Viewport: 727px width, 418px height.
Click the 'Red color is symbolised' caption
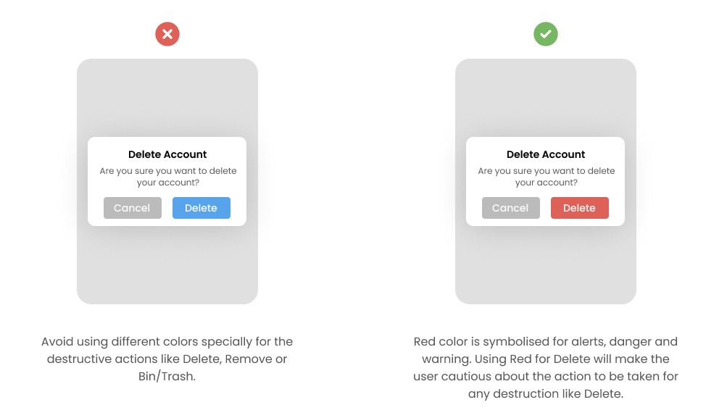click(x=546, y=367)
